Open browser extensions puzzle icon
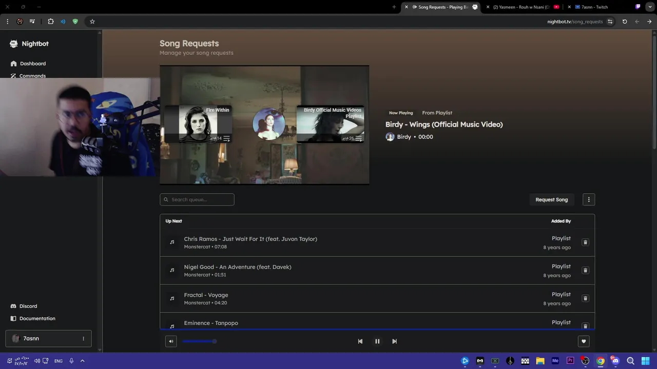 point(50,22)
